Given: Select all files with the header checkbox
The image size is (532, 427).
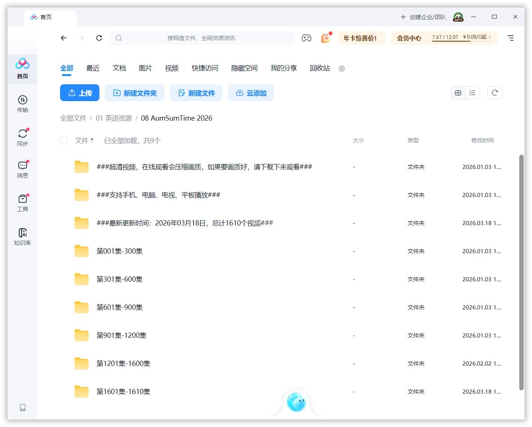Looking at the screenshot, I should click(x=64, y=140).
